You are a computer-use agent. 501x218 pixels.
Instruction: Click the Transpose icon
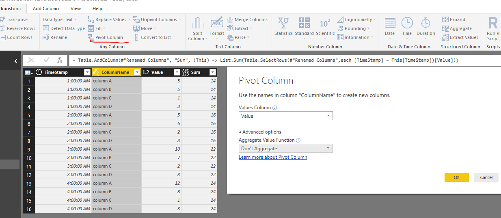coord(2,19)
